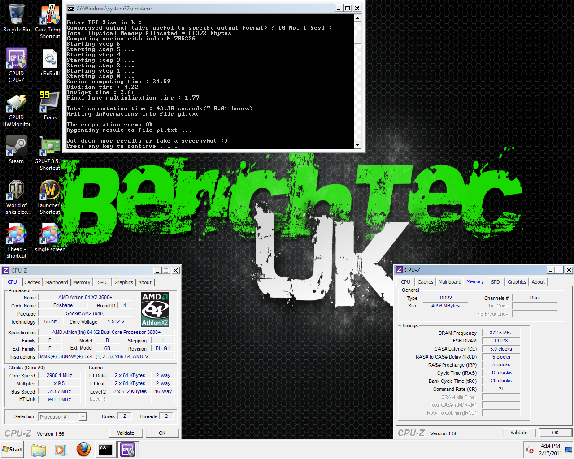Click OK in the left CPU-Z window
The width and height of the screenshot is (574, 459).
162,433
